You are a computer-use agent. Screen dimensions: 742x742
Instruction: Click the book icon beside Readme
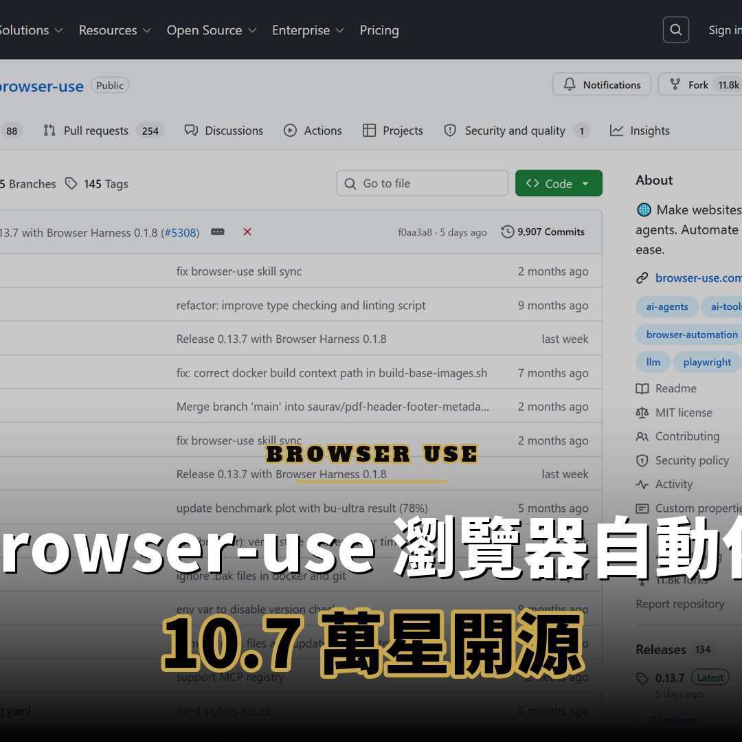pos(642,389)
